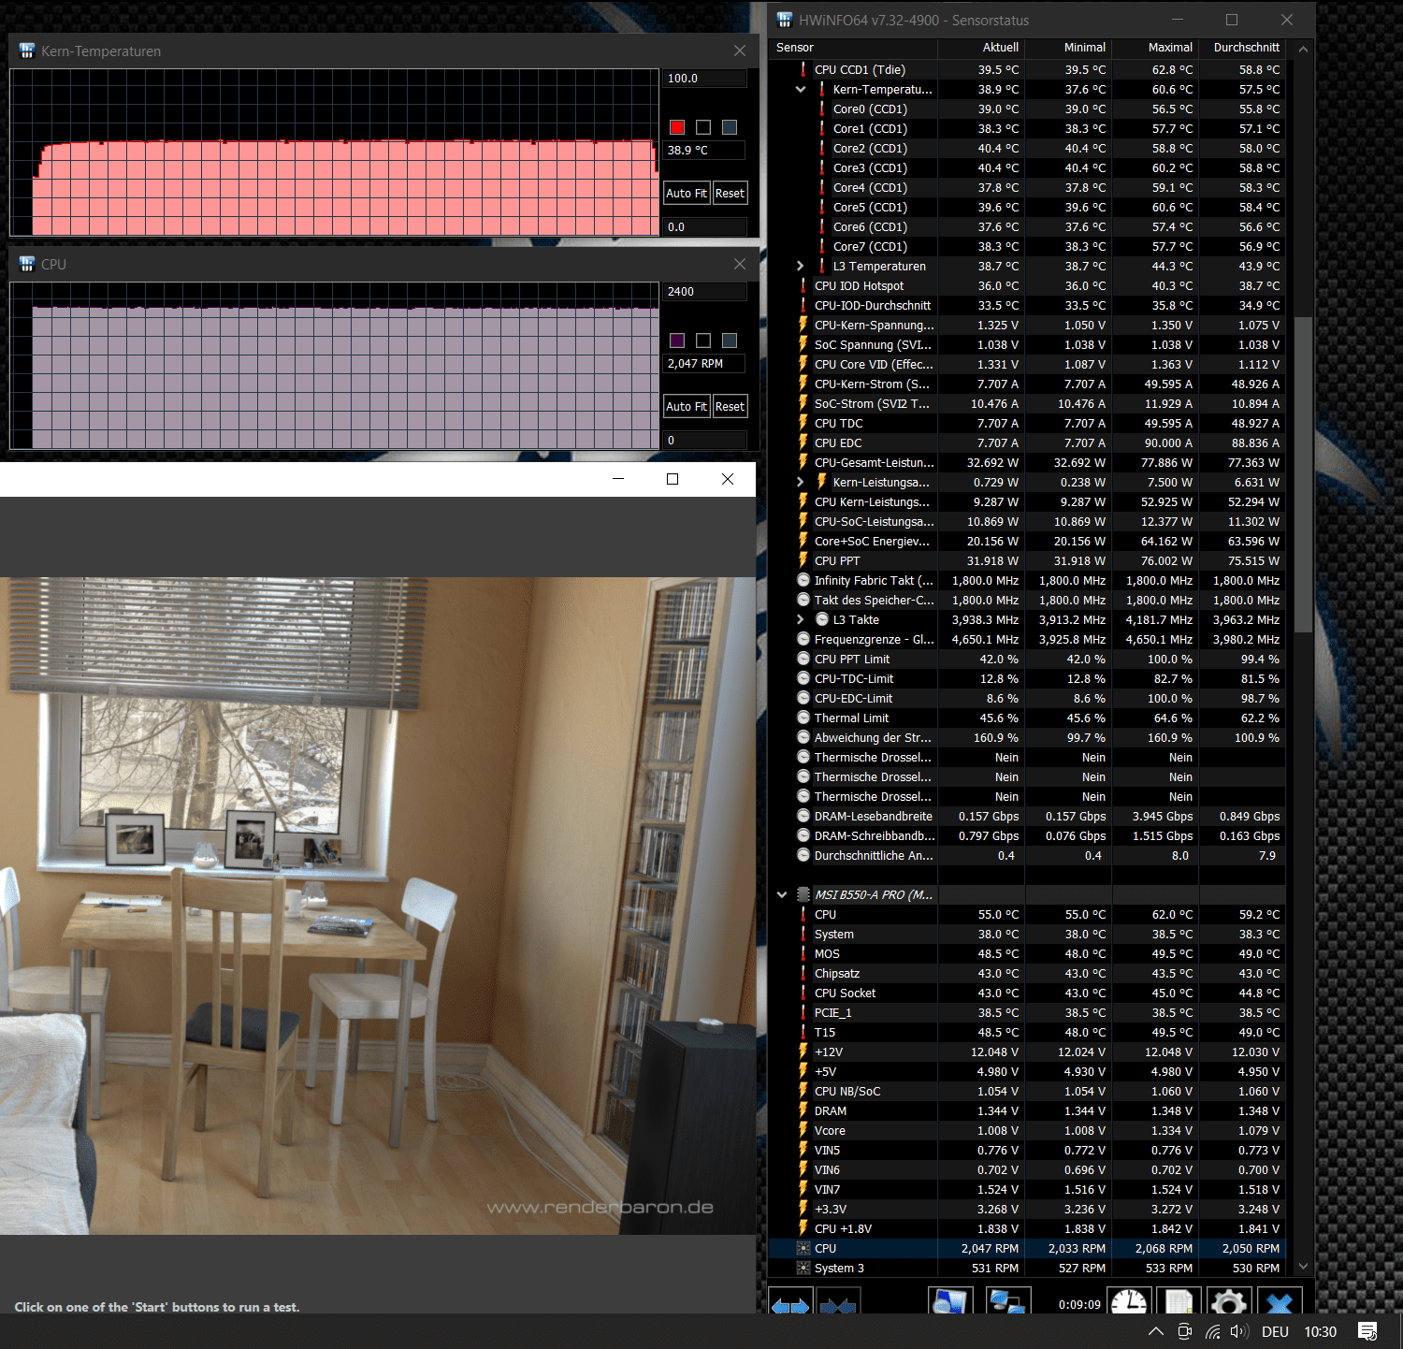
Task: Collapse the MSI B550-A PRO sensor section
Action: (x=782, y=894)
